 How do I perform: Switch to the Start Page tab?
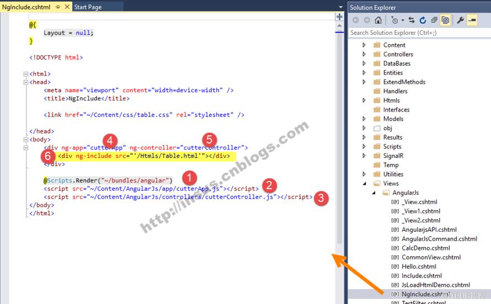[x=88, y=7]
